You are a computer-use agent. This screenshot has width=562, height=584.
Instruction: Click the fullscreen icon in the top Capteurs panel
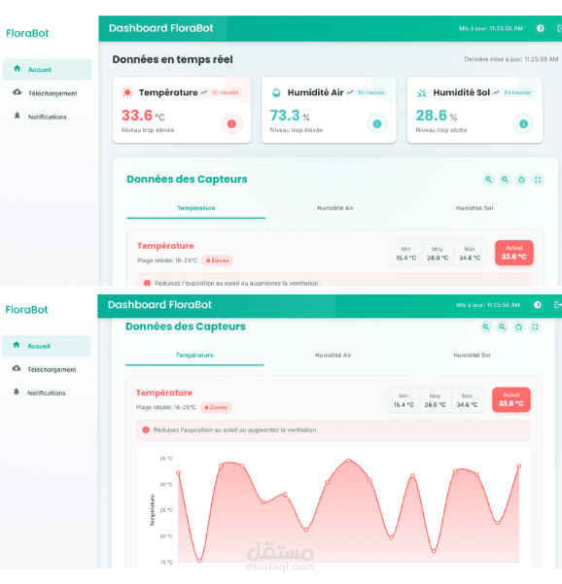pos(538,180)
